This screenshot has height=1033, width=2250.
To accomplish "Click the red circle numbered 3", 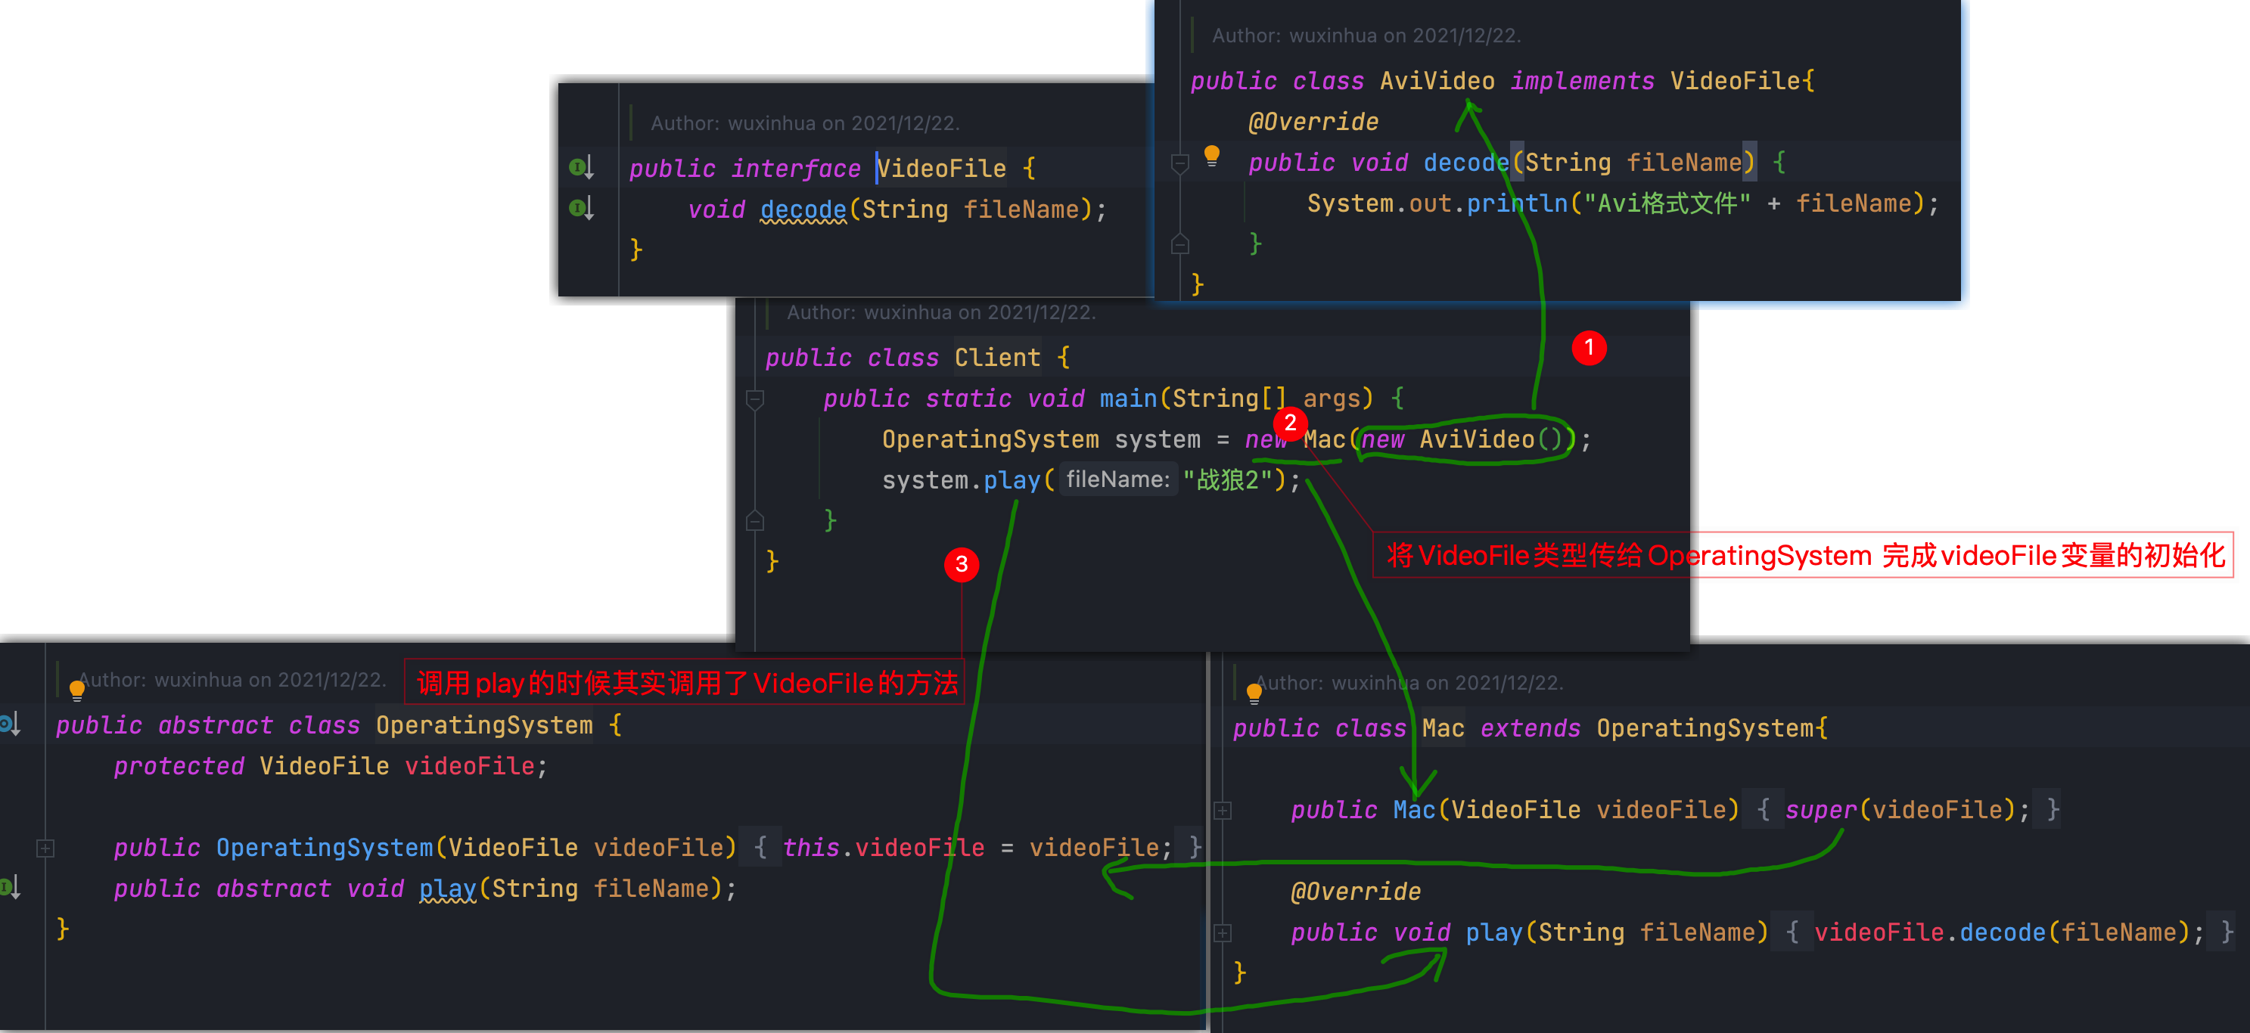I will click(961, 564).
